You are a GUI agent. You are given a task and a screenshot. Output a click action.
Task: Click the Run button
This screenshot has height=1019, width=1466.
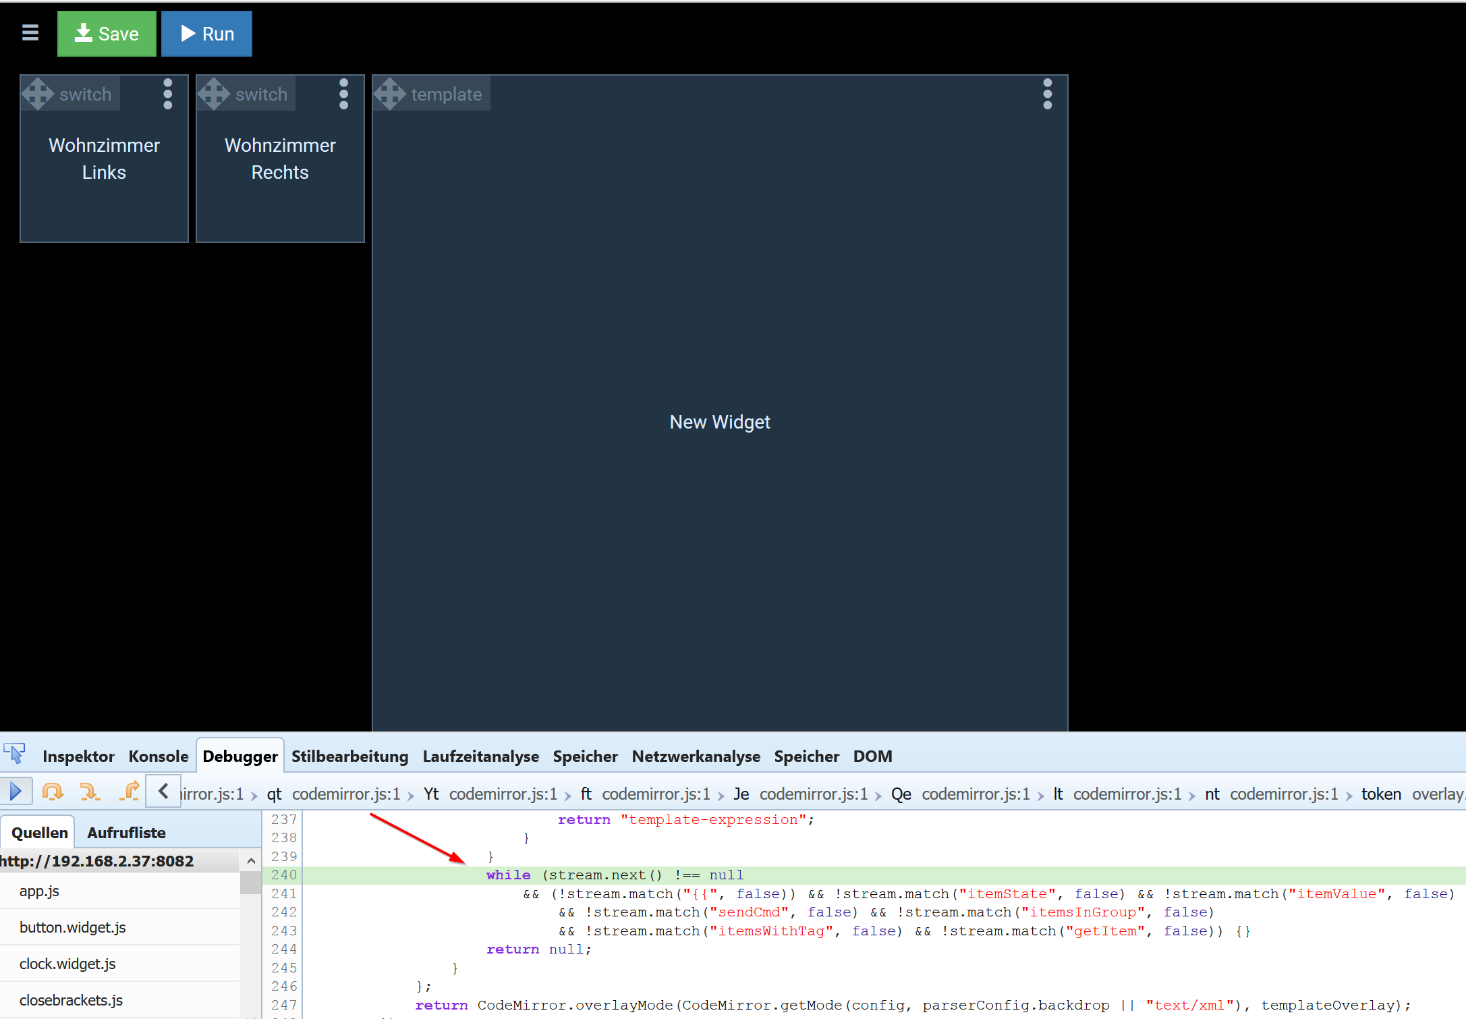click(206, 34)
